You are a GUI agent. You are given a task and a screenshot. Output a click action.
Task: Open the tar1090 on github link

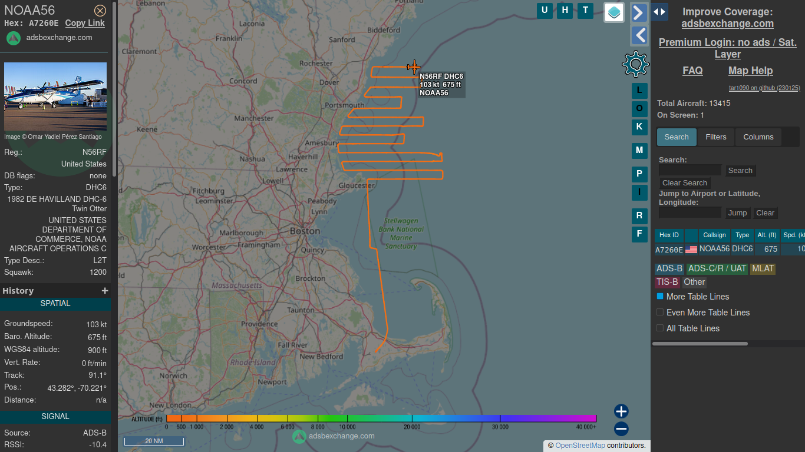764,88
